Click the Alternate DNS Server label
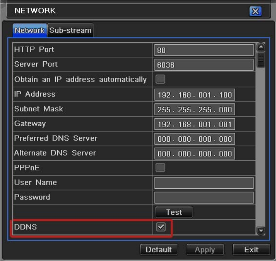The height and width of the screenshot is (261, 276). pos(55,153)
